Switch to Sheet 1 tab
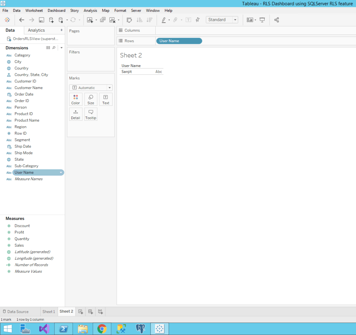The image size is (356, 335). coord(49,311)
